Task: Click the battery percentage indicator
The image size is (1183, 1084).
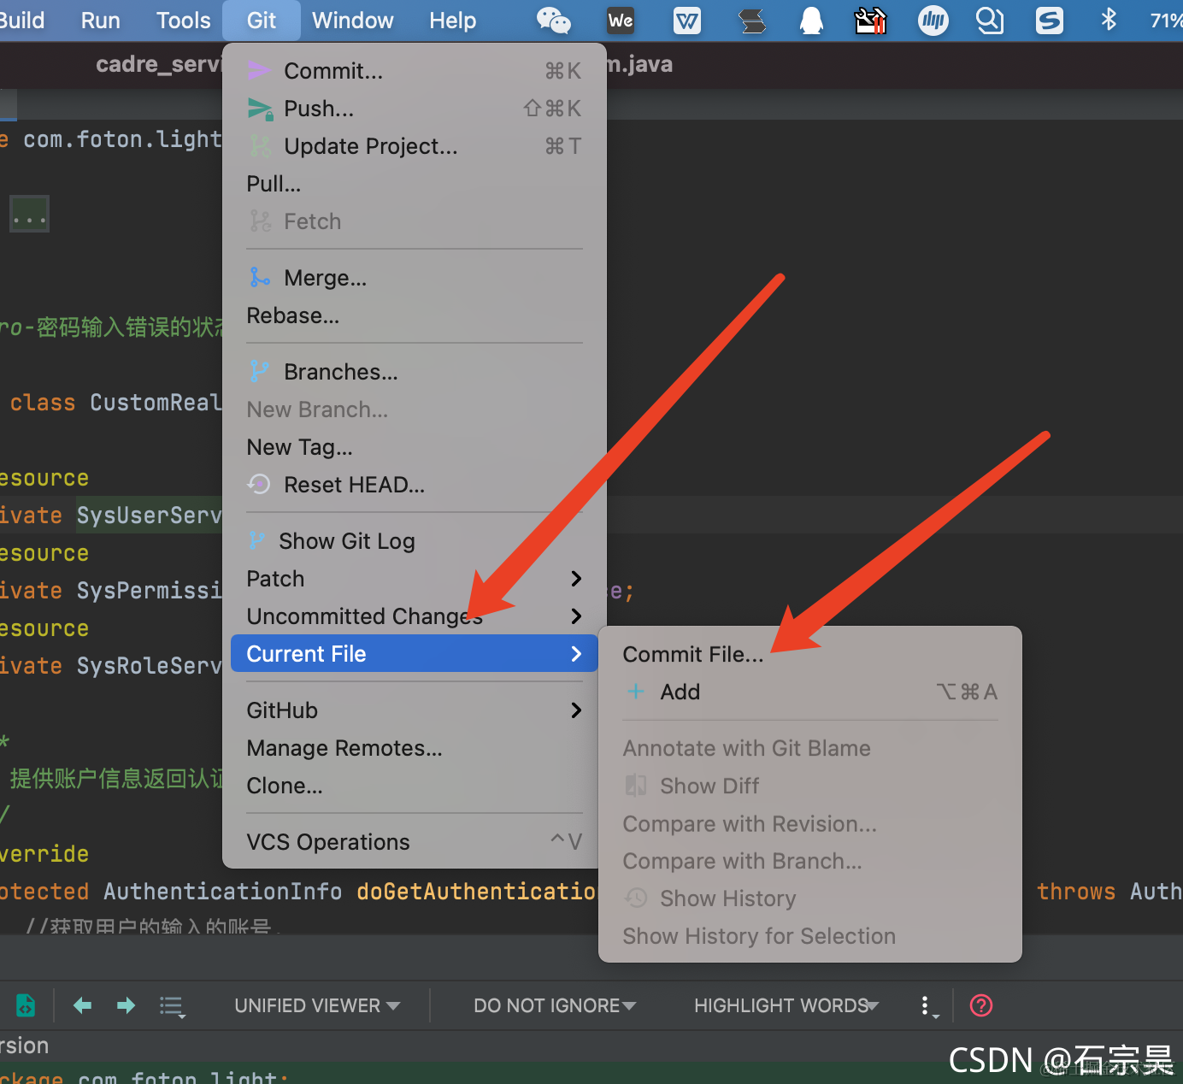Action: (1166, 20)
